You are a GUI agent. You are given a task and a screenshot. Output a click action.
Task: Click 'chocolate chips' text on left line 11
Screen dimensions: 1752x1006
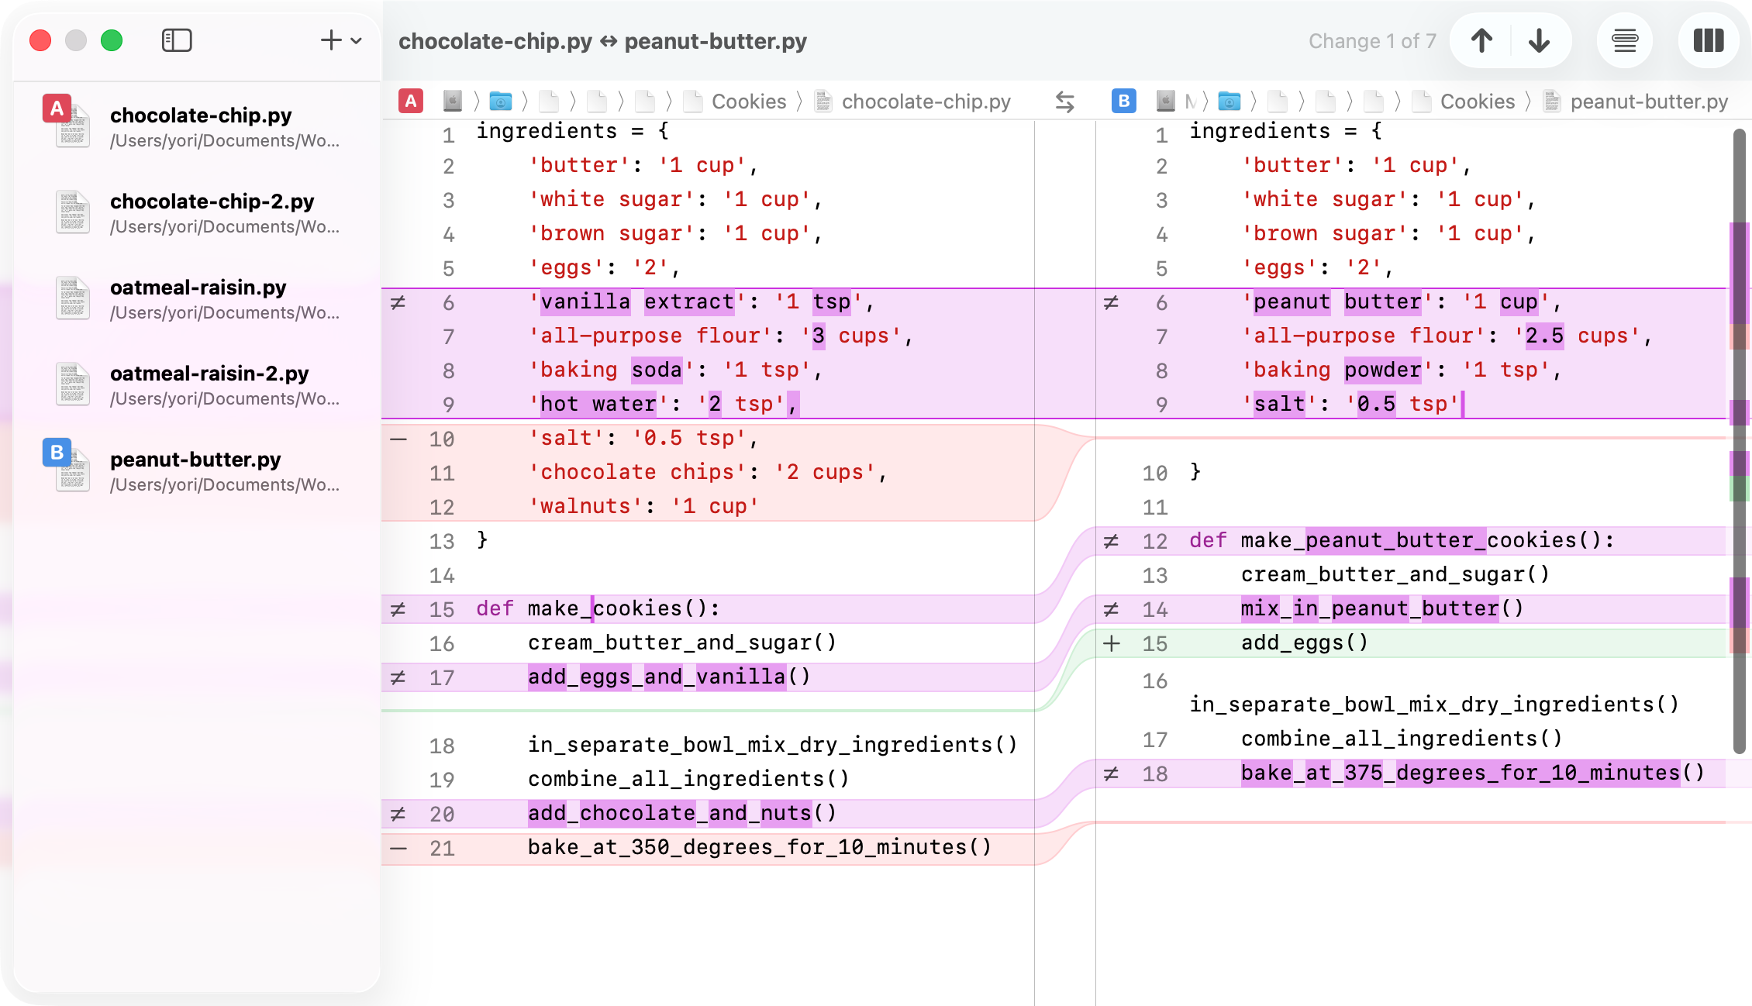637,472
